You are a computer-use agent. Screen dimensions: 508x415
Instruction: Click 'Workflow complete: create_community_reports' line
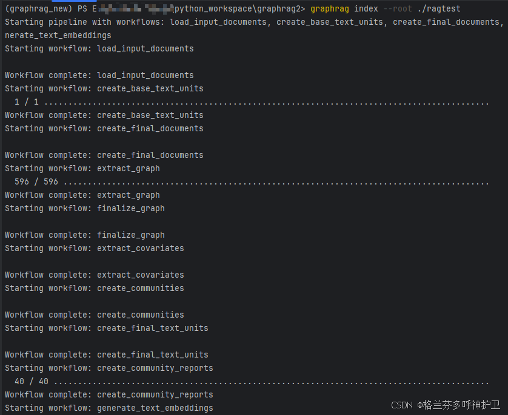(109, 394)
